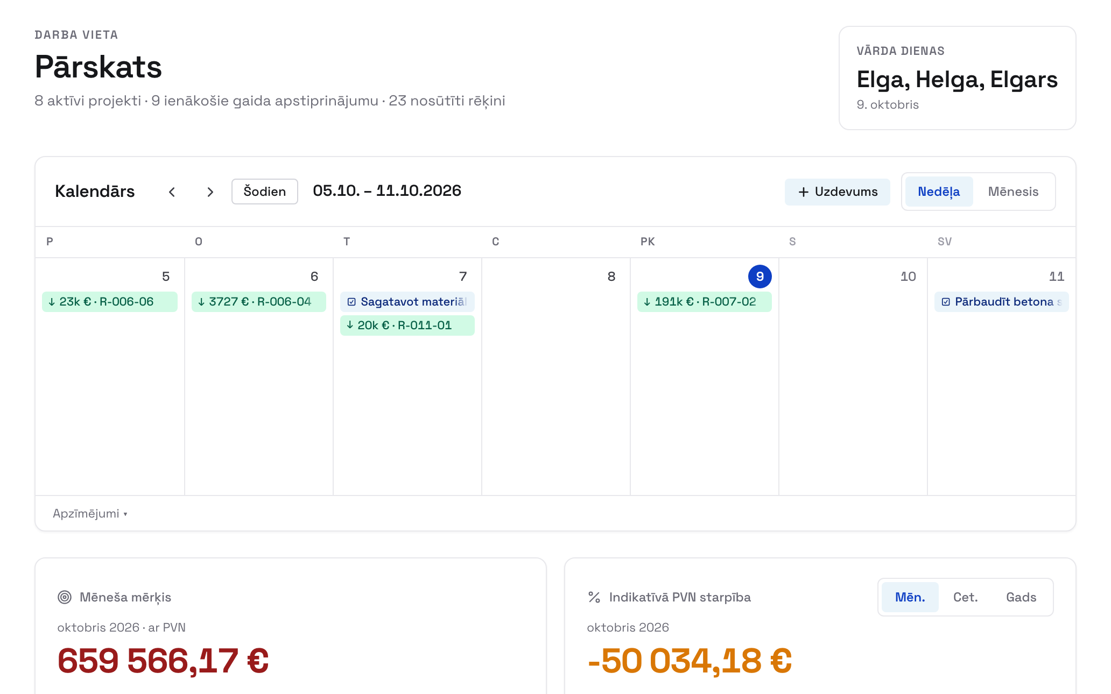Click the -50 034,18 € PVN amount
1111x694 pixels.
[690, 661]
